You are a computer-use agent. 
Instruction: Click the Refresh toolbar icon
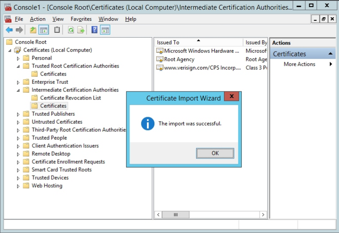[71, 30]
